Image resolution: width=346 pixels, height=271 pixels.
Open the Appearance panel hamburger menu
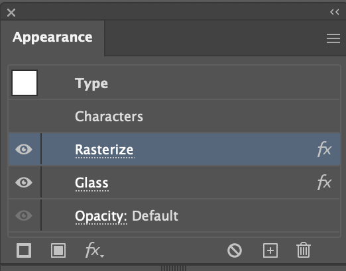click(x=333, y=38)
